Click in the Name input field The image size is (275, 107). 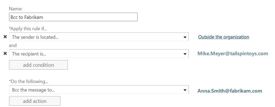pyautogui.click(x=73, y=17)
